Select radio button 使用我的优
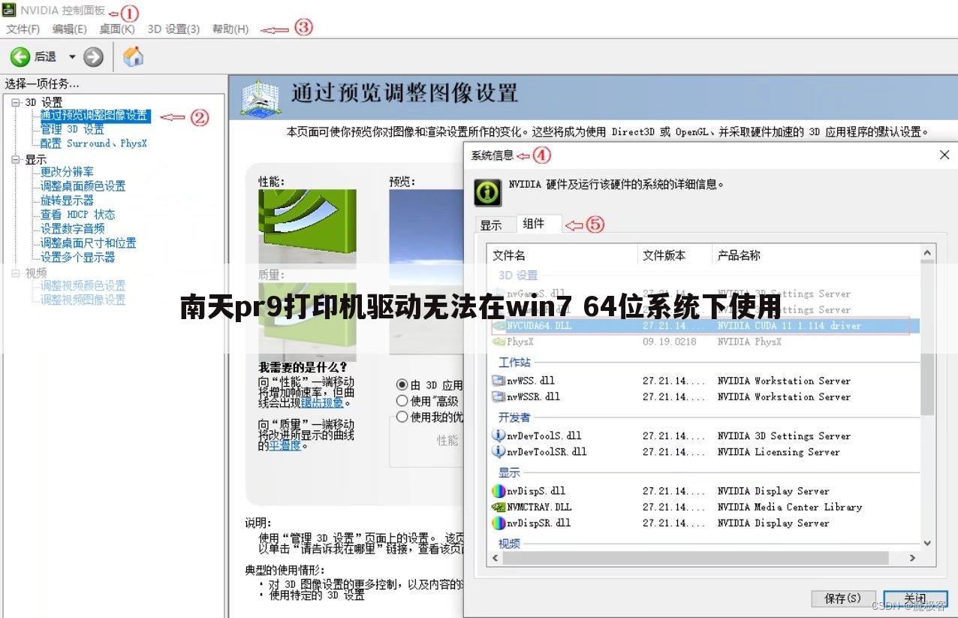Image resolution: width=958 pixels, height=618 pixels. pyautogui.click(x=402, y=417)
